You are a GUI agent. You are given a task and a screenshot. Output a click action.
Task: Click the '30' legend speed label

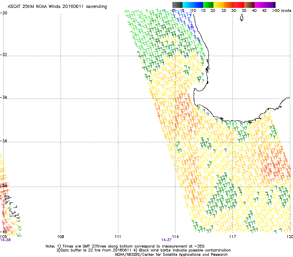tap(234, 11)
